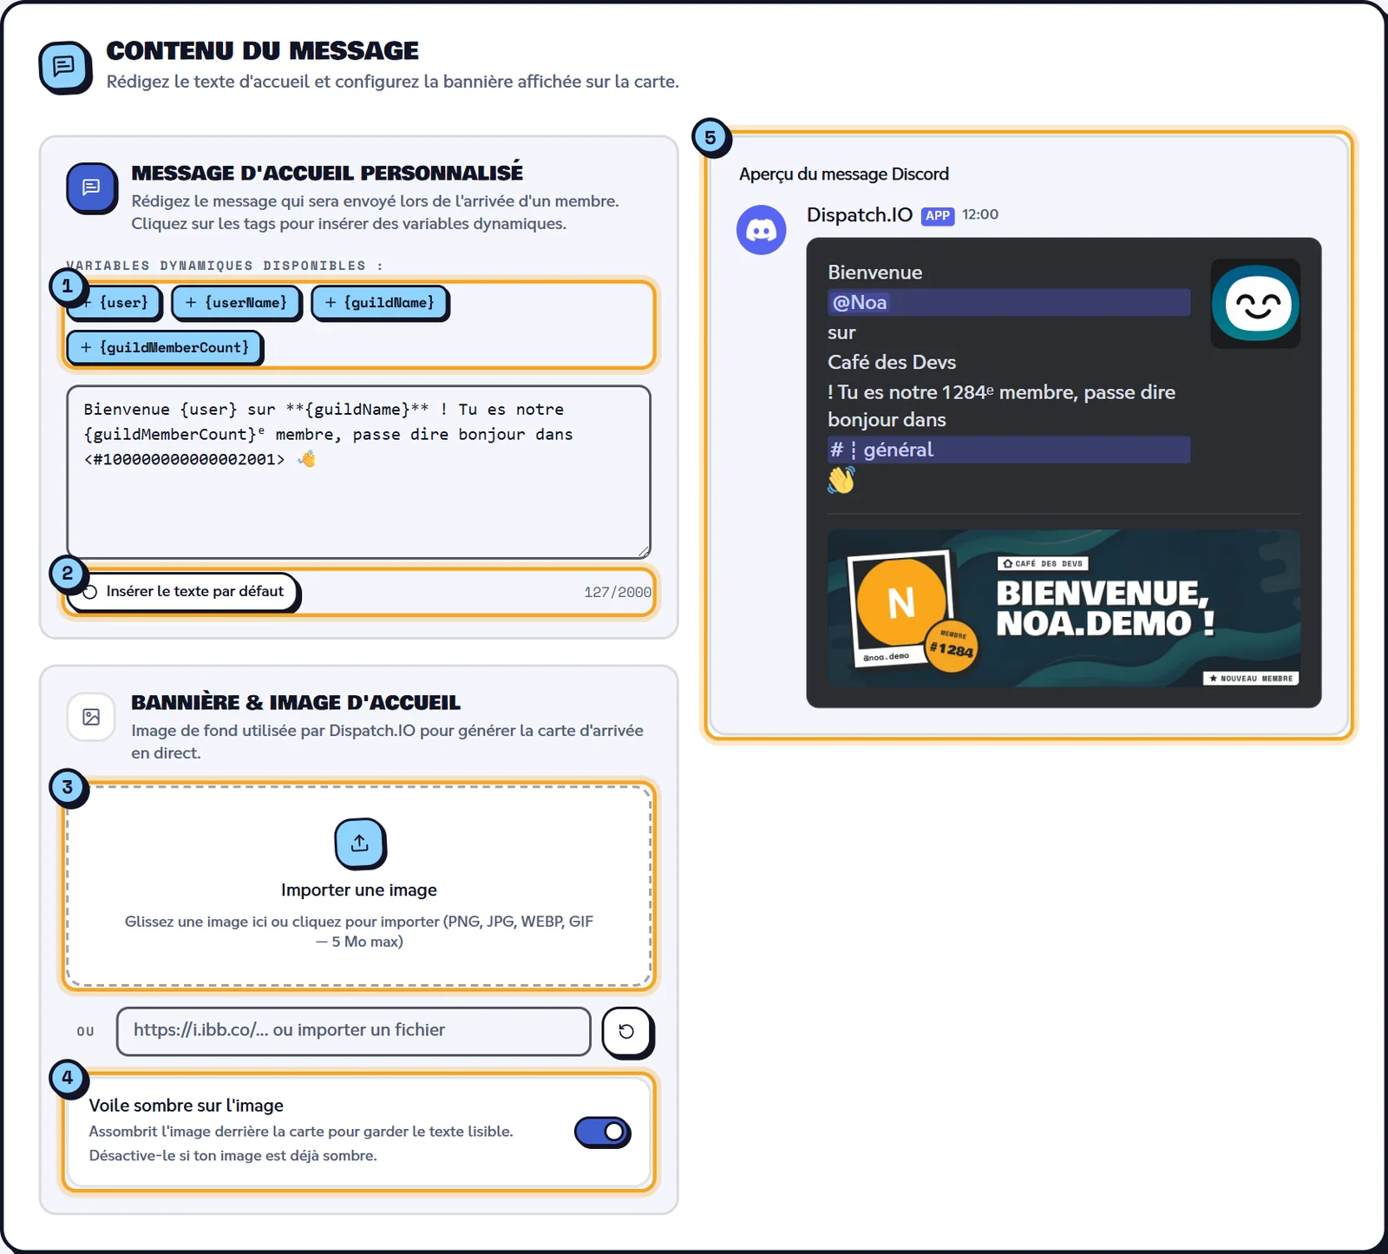Click the upload icon in import zone

click(359, 843)
